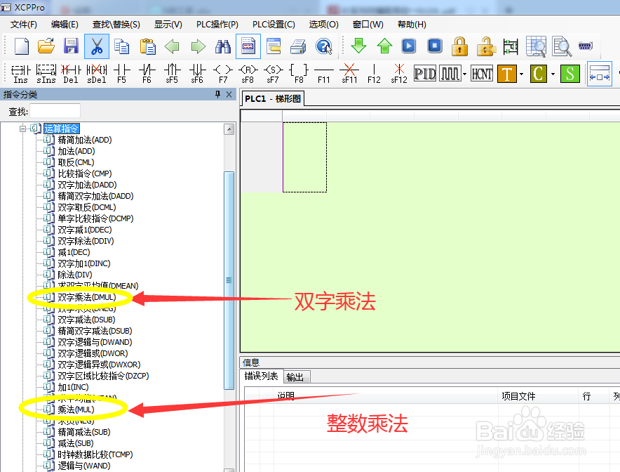Click the Cut scissors icon
This screenshot has height=472, width=620.
click(97, 46)
